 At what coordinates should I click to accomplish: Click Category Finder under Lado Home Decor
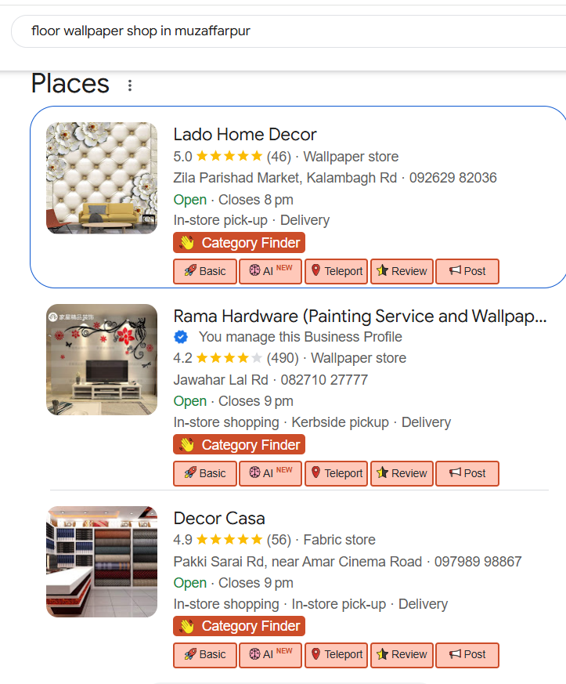239,243
